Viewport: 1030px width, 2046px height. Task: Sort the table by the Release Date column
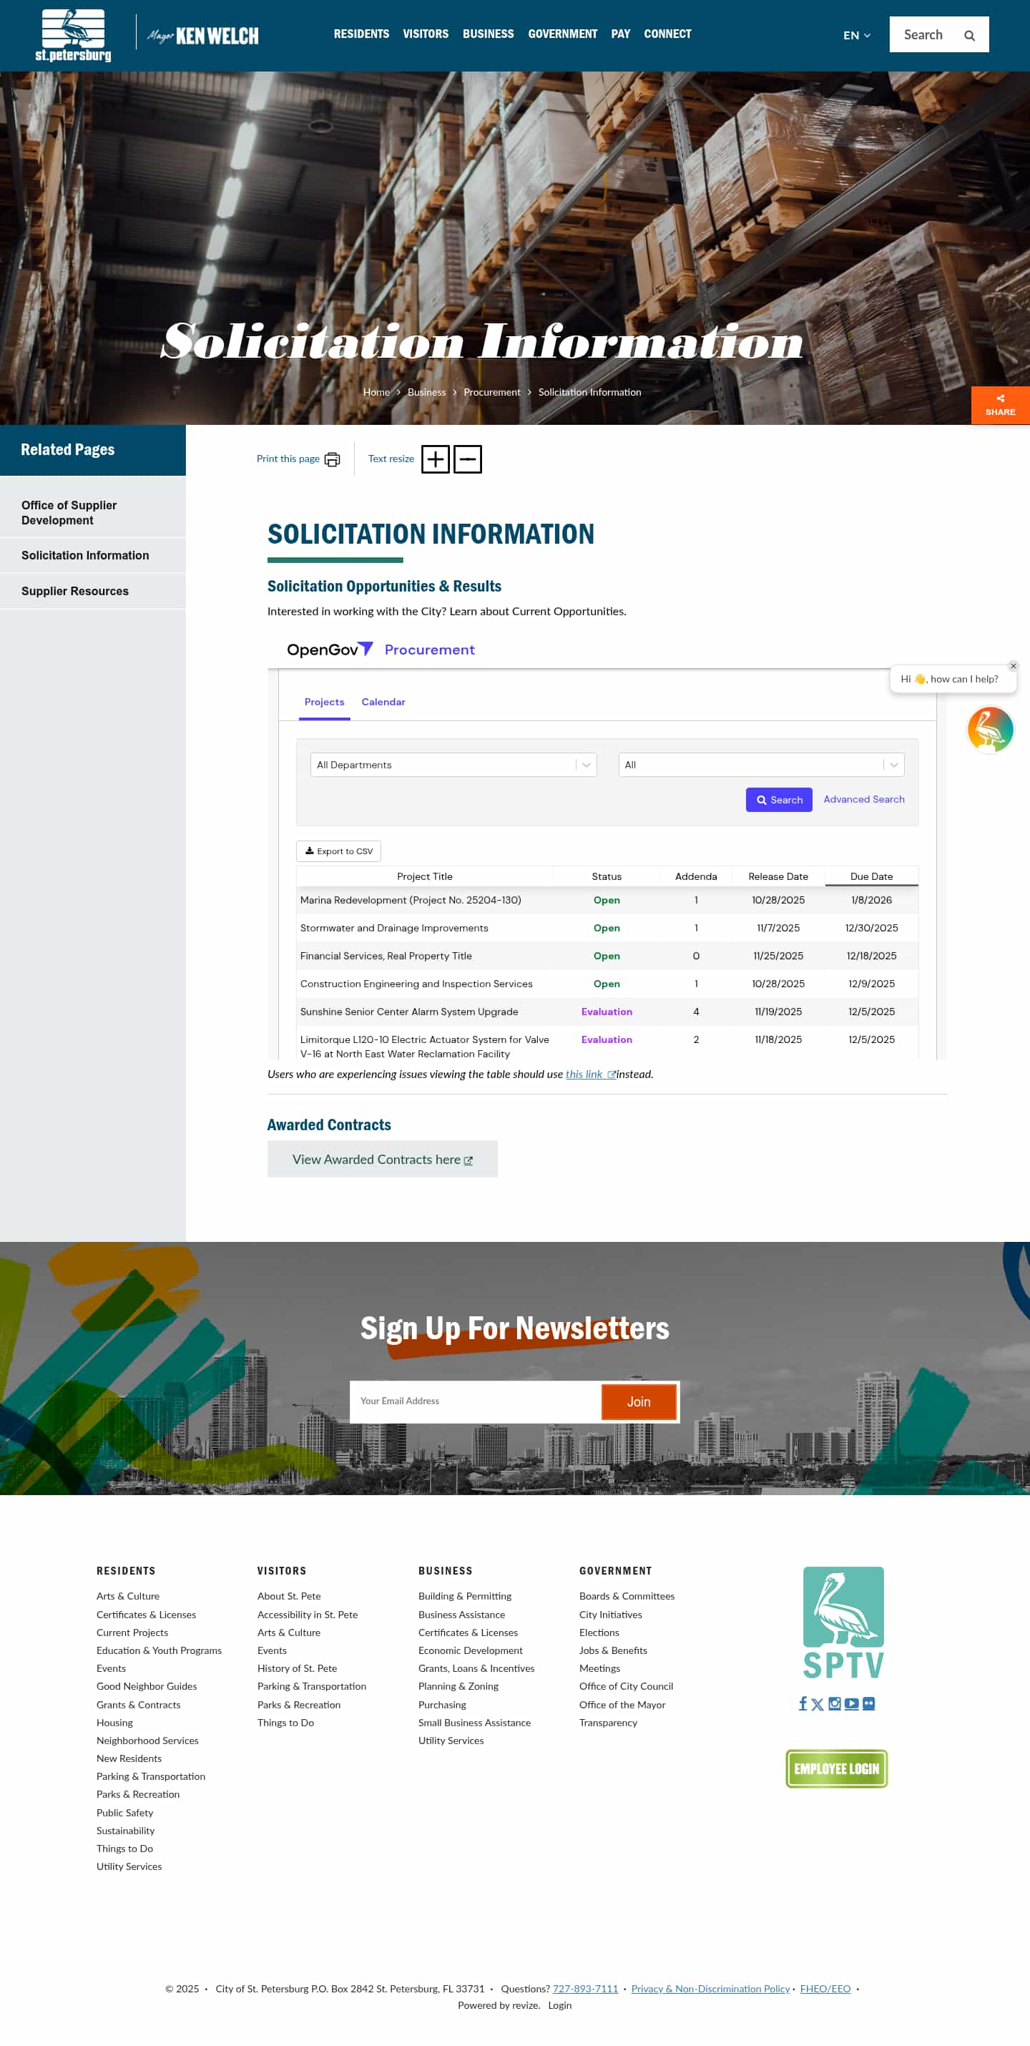(x=778, y=877)
